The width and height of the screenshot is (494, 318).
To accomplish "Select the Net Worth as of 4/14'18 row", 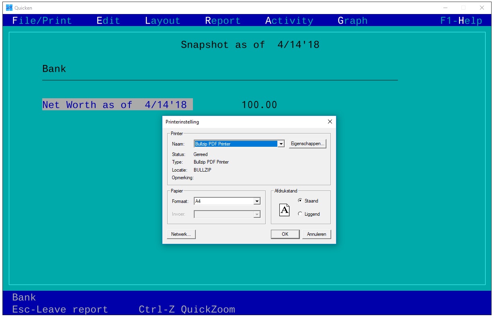I will click(x=117, y=105).
